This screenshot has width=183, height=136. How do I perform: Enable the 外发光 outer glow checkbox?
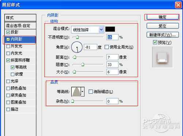click(8, 46)
